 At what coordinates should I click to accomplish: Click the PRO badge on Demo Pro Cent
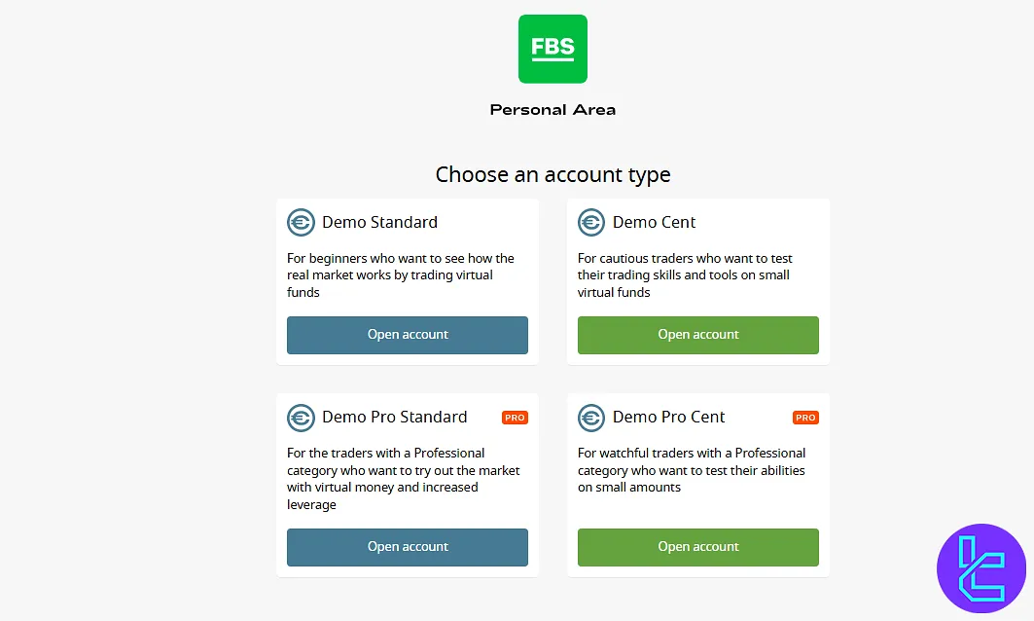[805, 417]
